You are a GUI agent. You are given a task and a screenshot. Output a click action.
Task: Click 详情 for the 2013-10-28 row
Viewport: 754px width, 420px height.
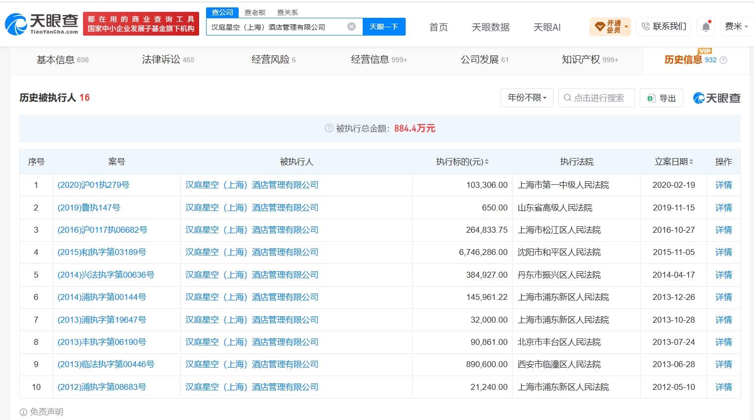(x=724, y=320)
